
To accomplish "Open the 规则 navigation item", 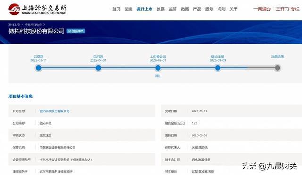I will tap(221, 9).
